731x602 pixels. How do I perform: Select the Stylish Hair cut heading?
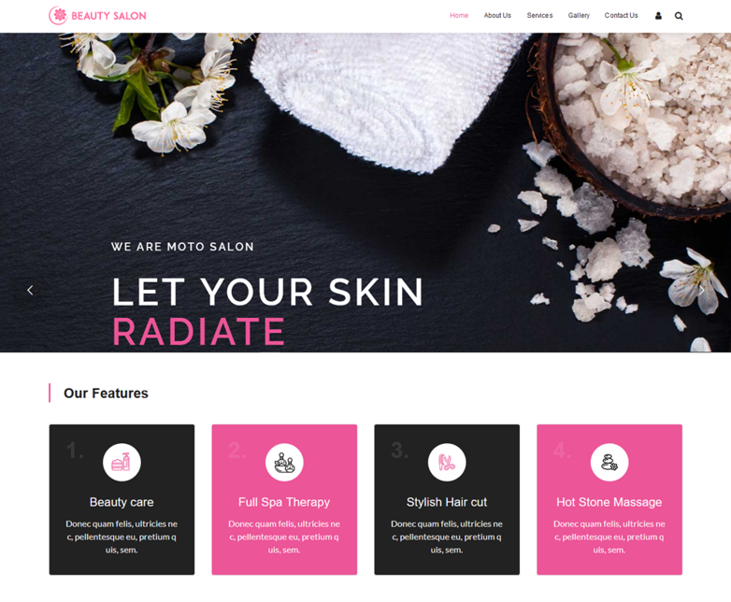coord(447,502)
